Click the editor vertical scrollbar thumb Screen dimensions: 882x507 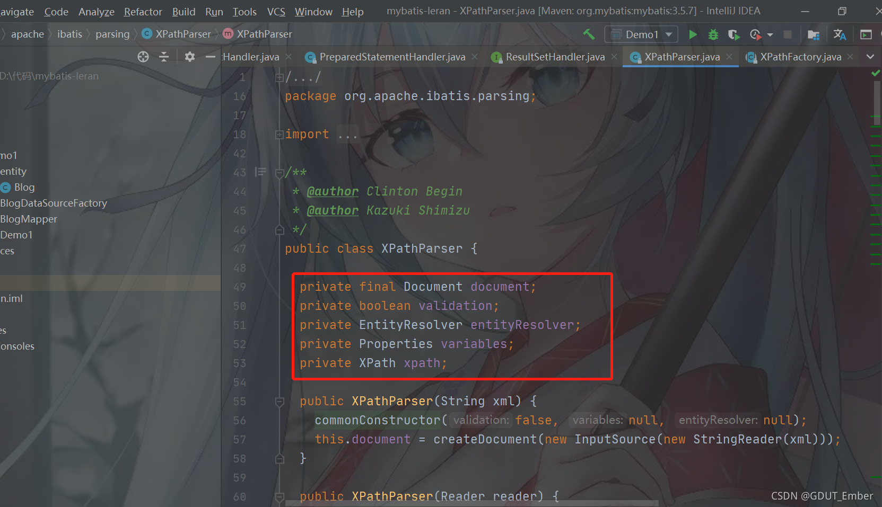877,104
